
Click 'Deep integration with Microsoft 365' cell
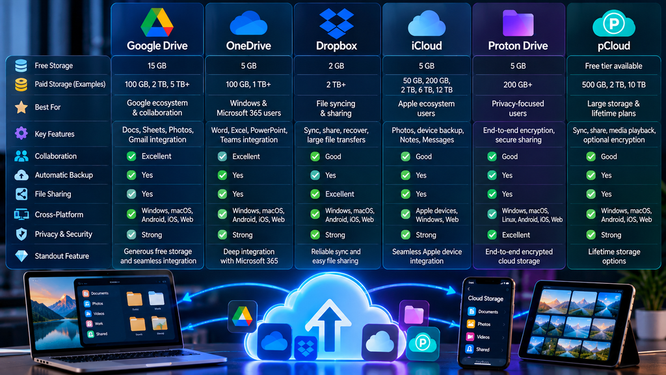click(249, 257)
